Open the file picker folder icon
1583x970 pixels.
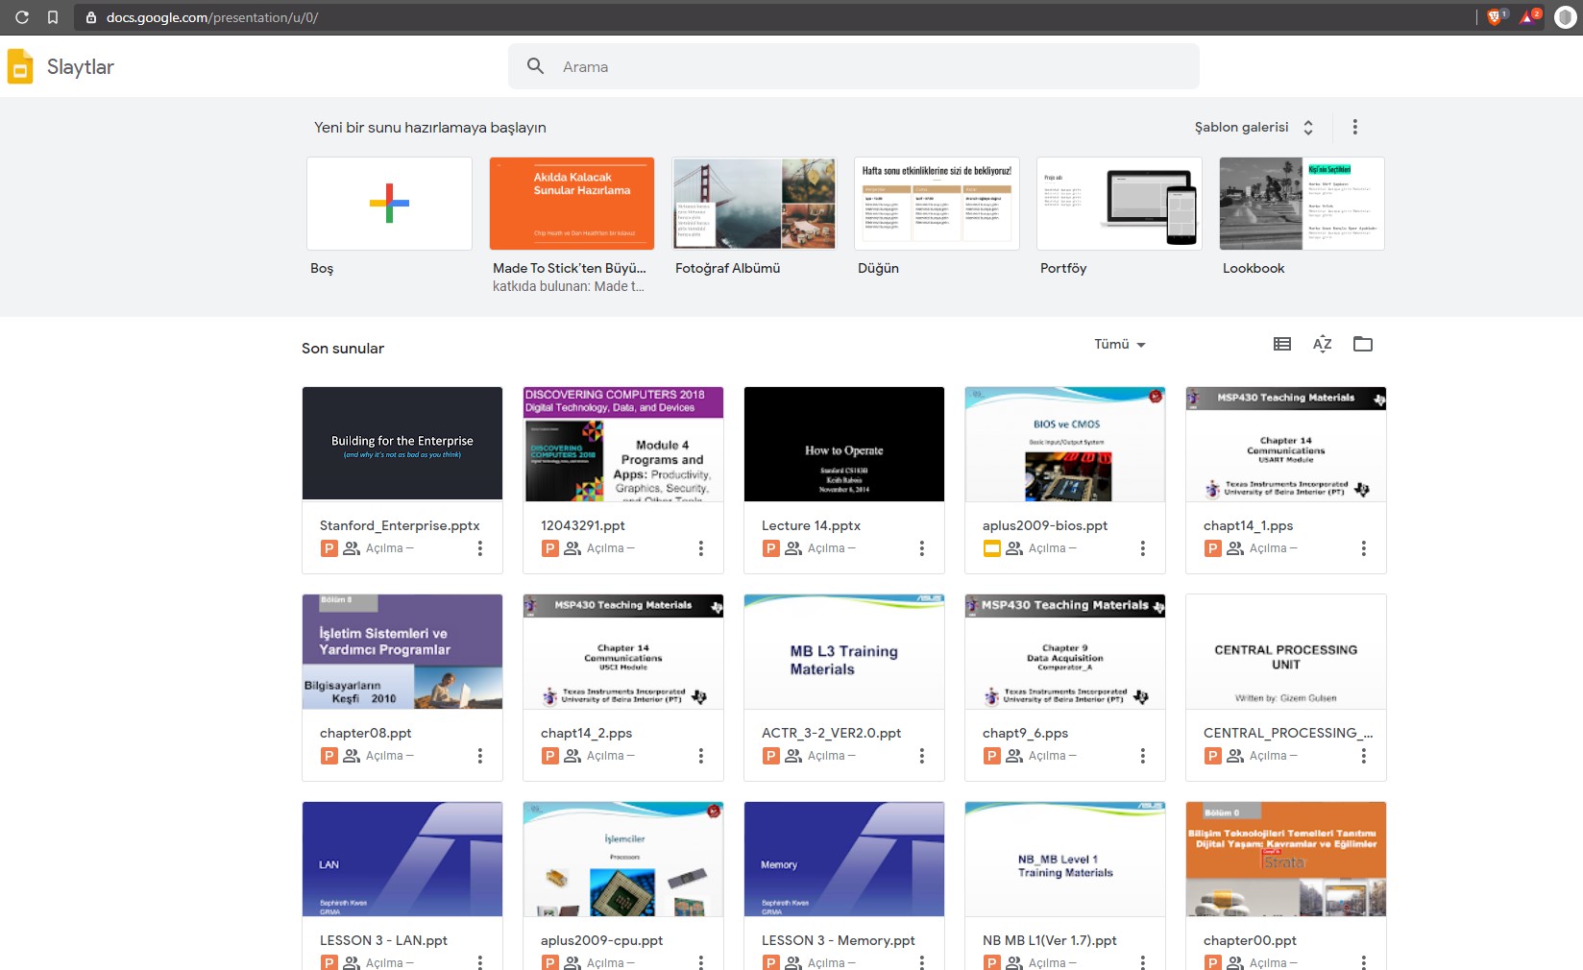[x=1363, y=344]
